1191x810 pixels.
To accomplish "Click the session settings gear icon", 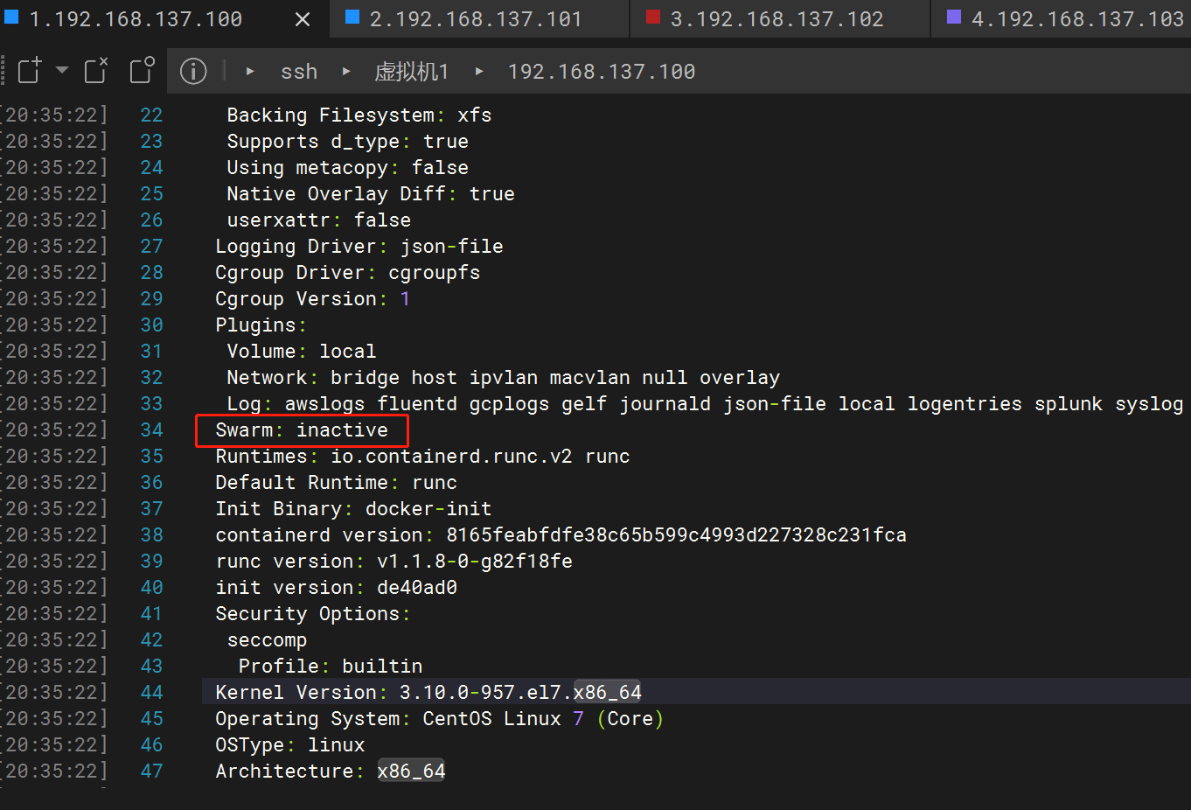I will [x=143, y=71].
